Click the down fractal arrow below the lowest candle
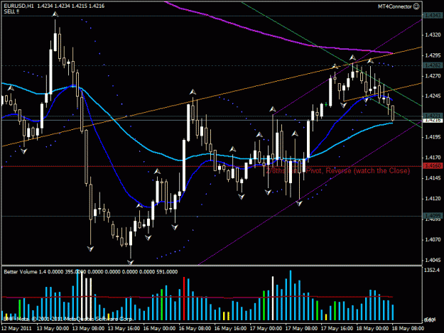This screenshot has height=333, width=444. (x=130, y=262)
